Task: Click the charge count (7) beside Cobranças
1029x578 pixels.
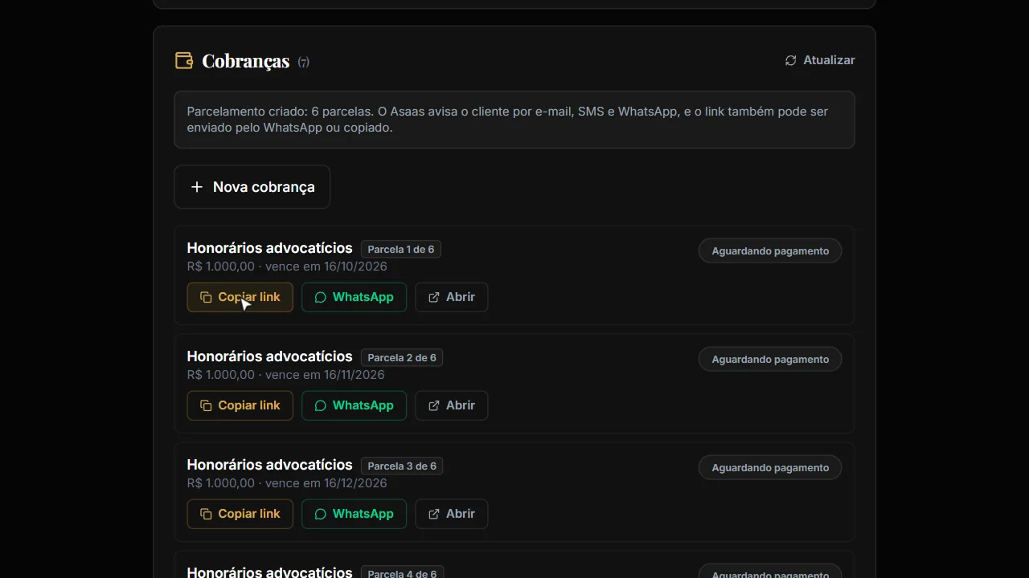Action: pos(303,62)
